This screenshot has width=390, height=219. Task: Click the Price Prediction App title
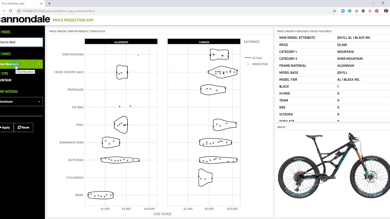73,20
